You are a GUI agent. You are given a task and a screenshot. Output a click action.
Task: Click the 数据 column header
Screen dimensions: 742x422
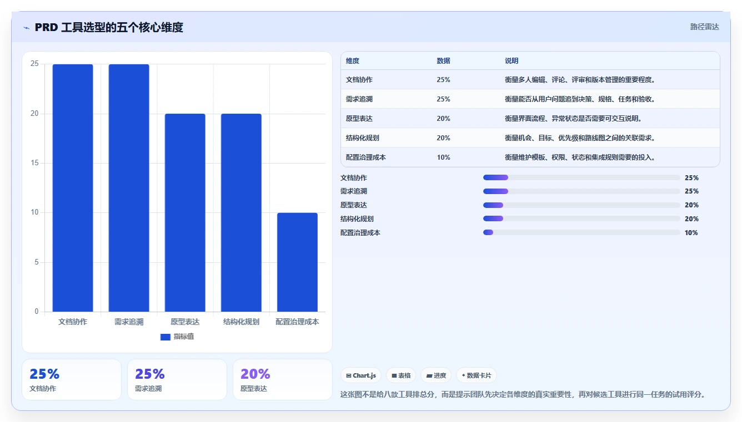coord(443,61)
